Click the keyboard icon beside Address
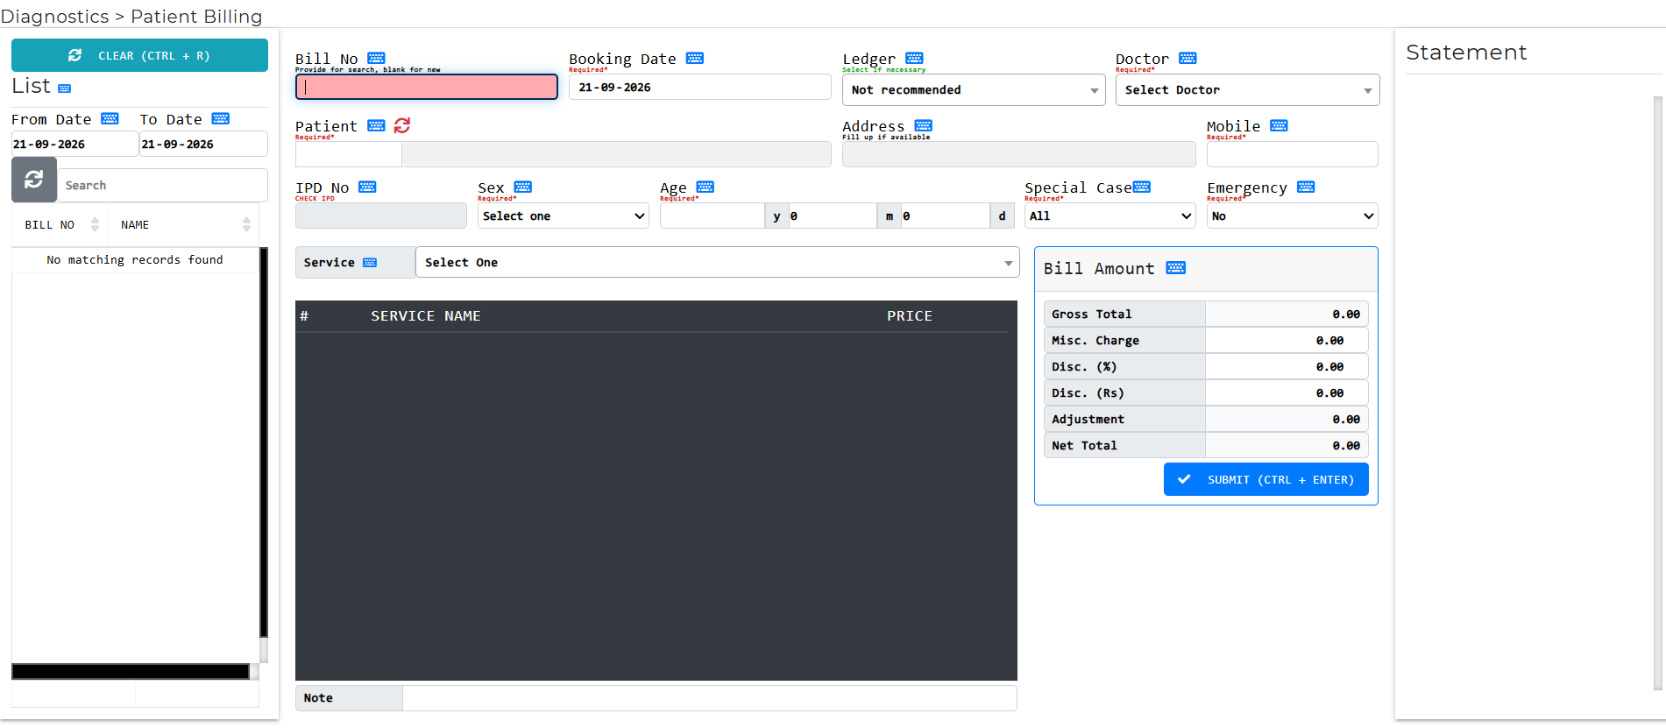 (924, 126)
